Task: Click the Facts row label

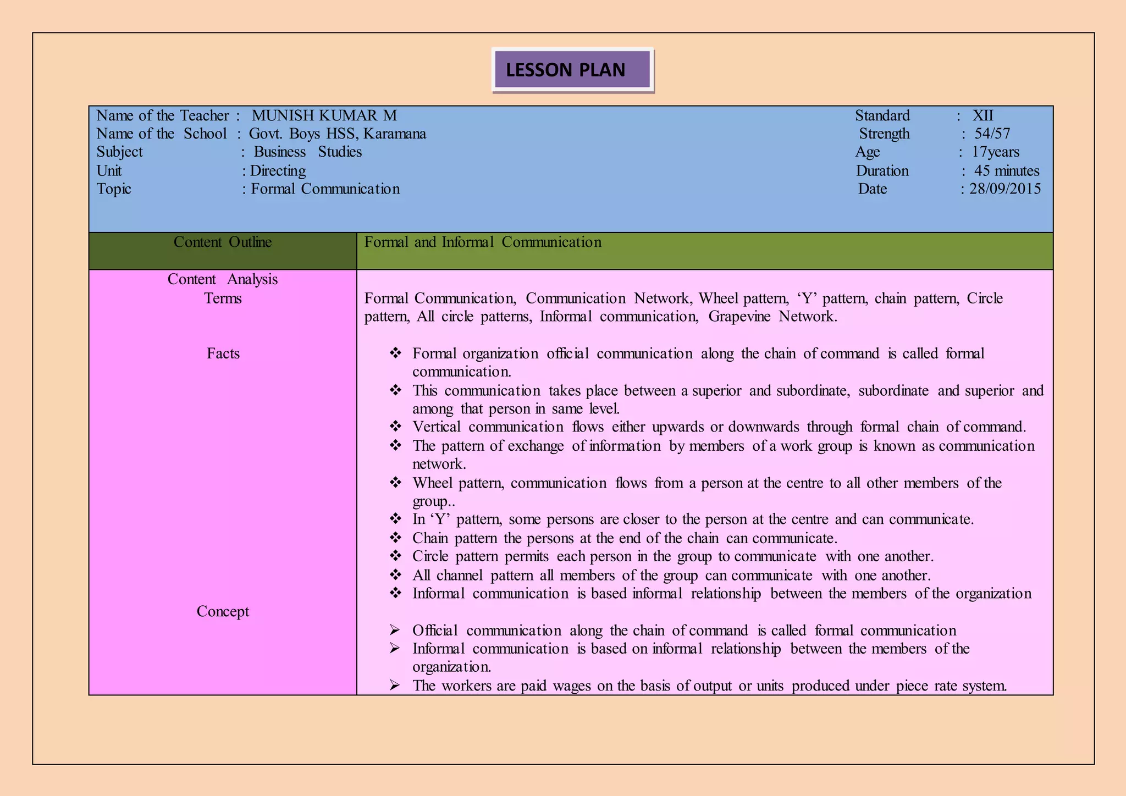Action: coord(223,353)
